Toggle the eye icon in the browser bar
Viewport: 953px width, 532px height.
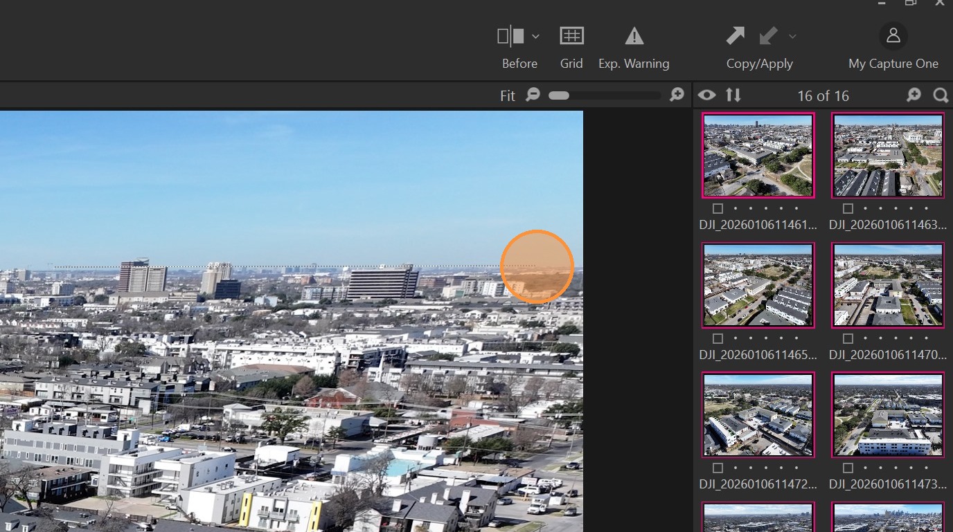pos(706,95)
